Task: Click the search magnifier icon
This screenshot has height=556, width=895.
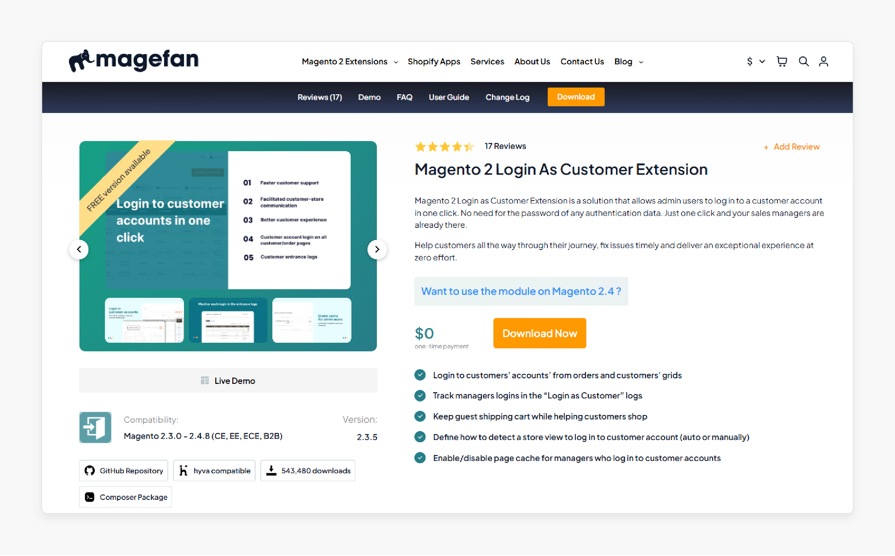Action: 803,61
